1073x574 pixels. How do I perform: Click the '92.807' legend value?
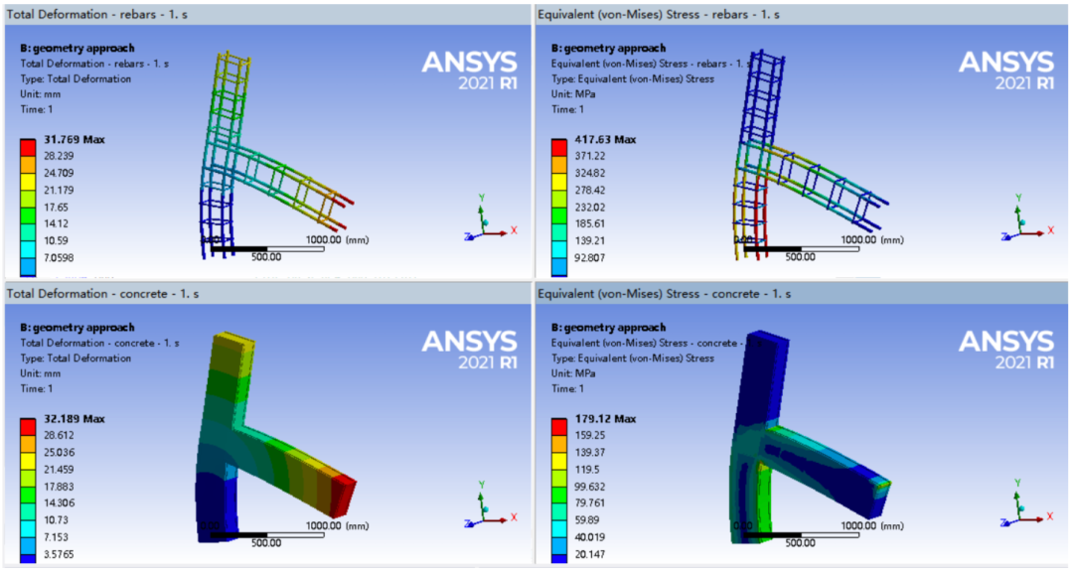(590, 258)
